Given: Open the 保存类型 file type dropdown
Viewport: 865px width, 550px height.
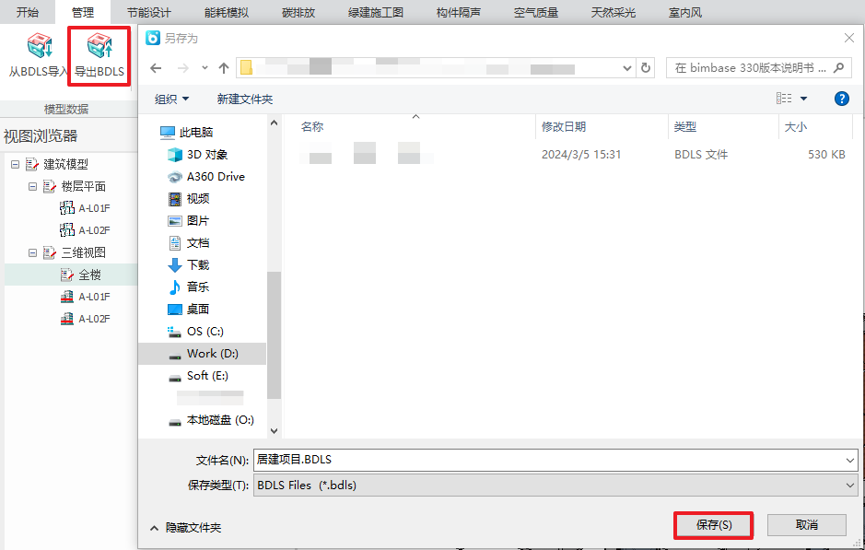Looking at the screenshot, I should pyautogui.click(x=849, y=486).
